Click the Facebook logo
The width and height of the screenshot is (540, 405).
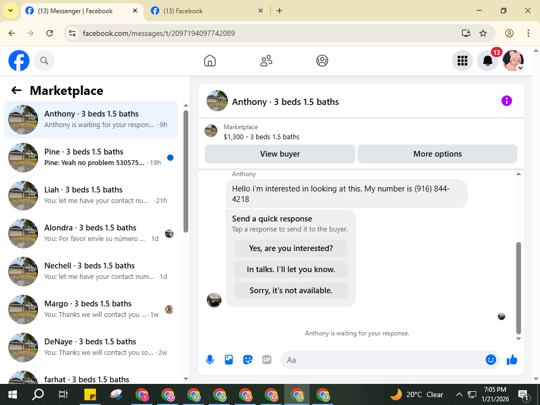(x=19, y=61)
